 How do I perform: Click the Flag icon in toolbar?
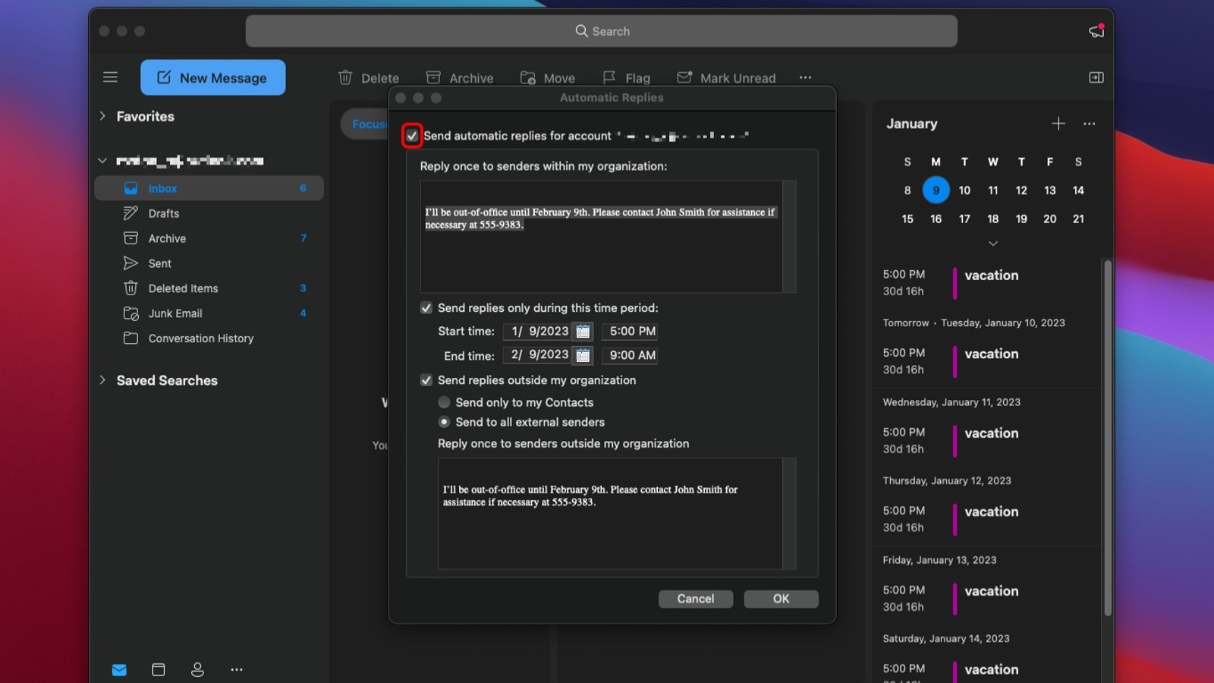(609, 77)
